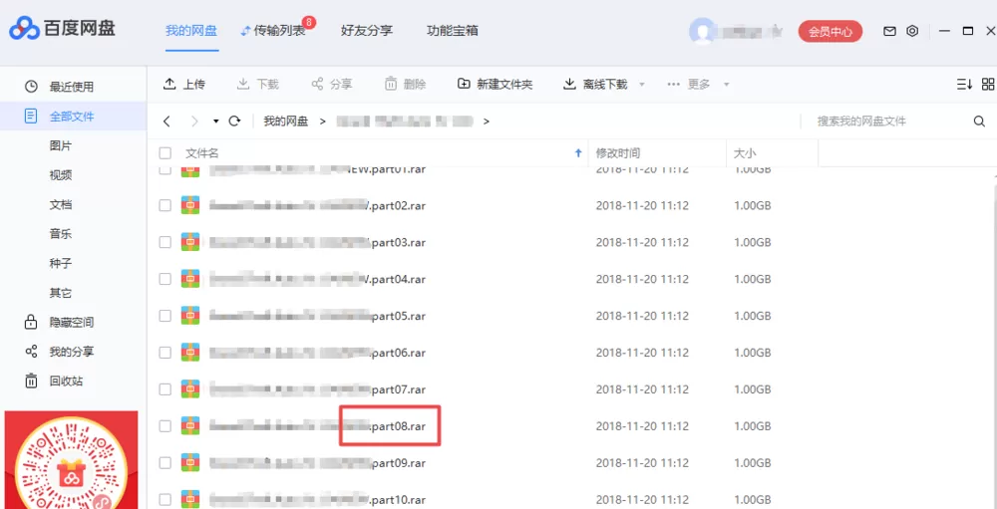Sort by 修改时间 column header
The width and height of the screenshot is (997, 509).
coord(618,153)
